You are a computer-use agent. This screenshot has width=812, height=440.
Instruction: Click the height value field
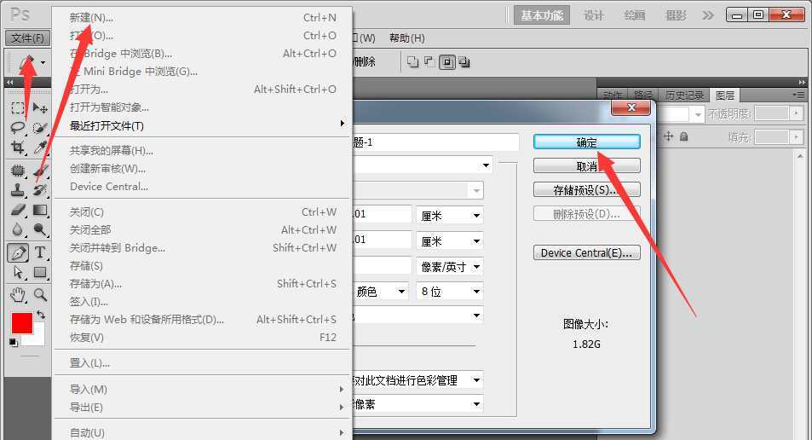(383, 240)
